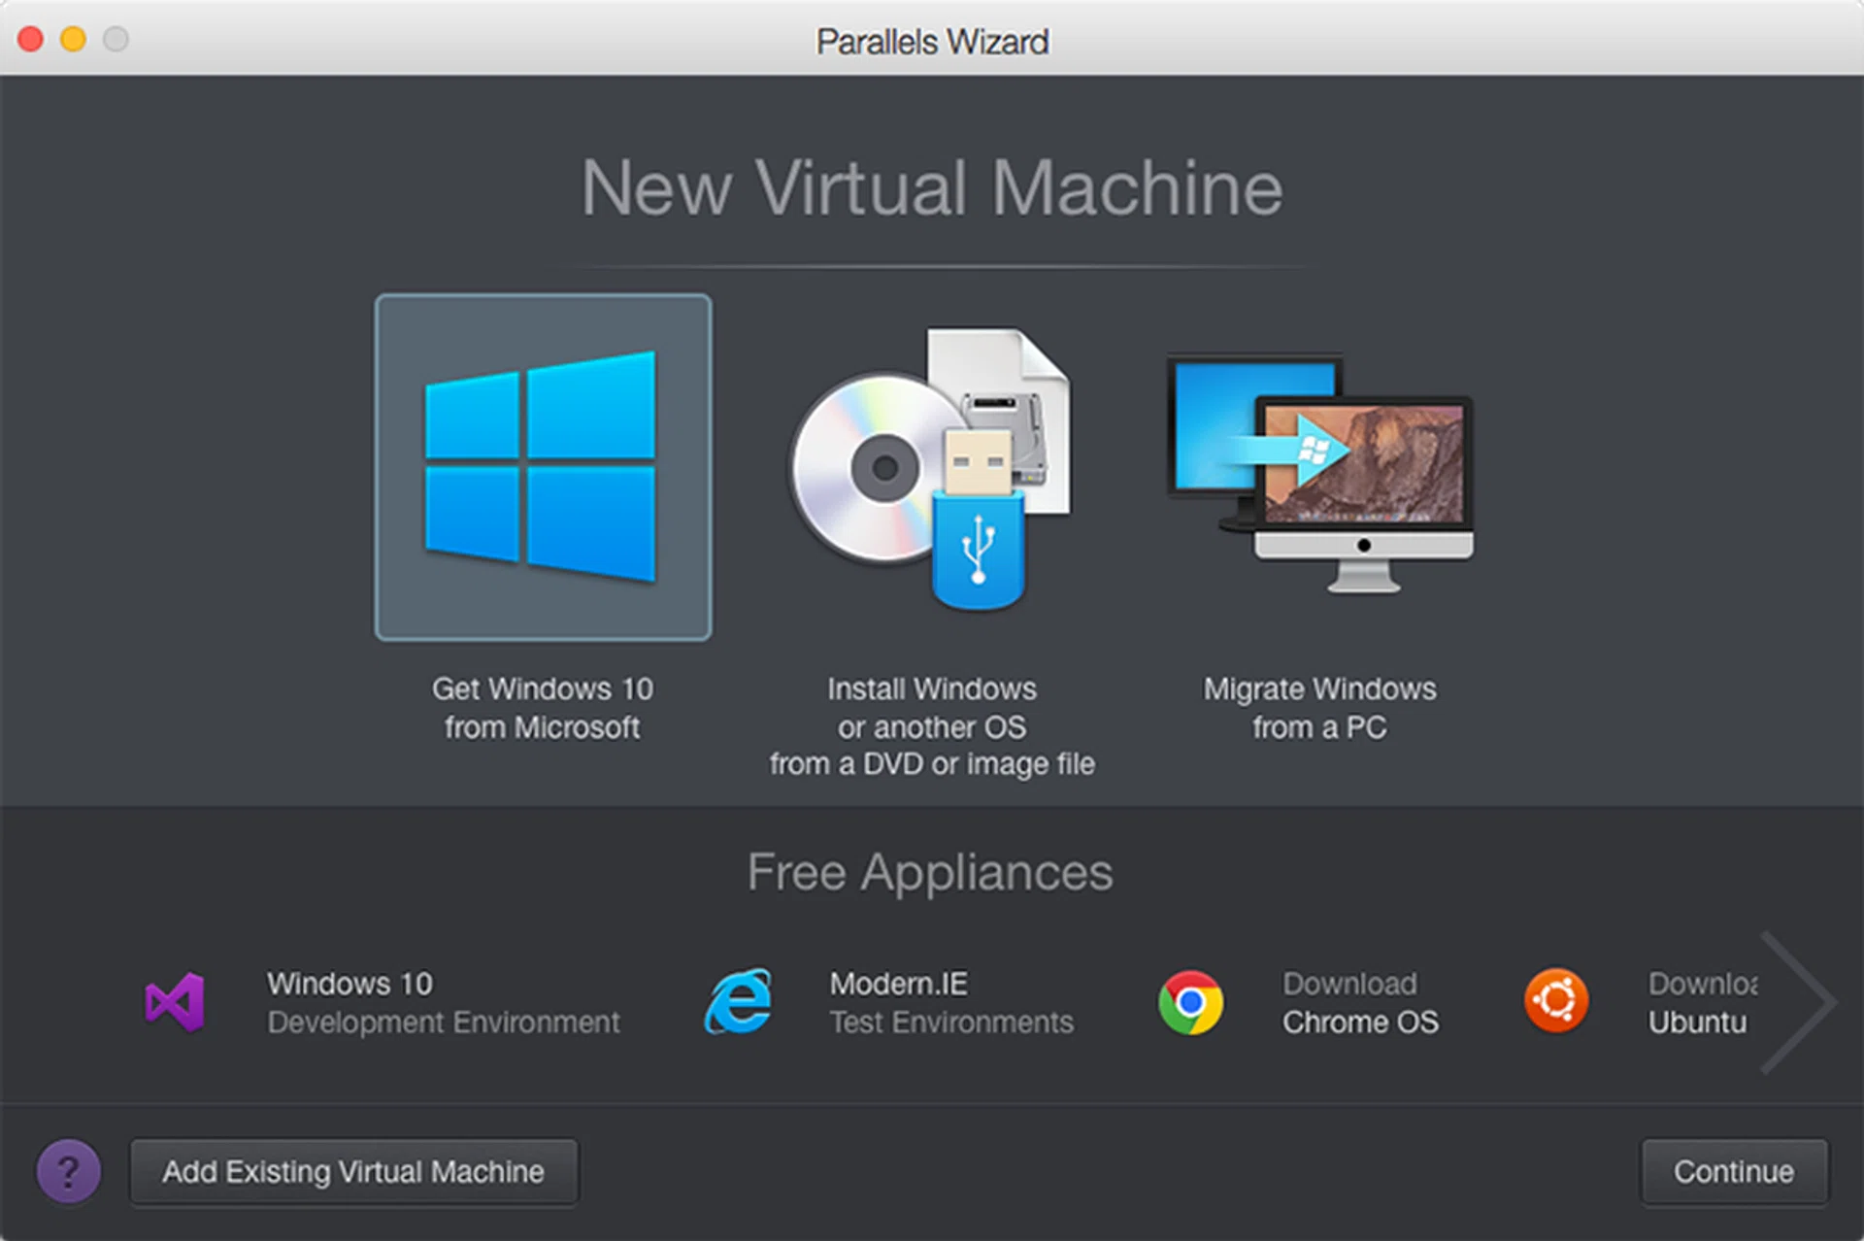Select the Windows 10 logo tile

(543, 467)
